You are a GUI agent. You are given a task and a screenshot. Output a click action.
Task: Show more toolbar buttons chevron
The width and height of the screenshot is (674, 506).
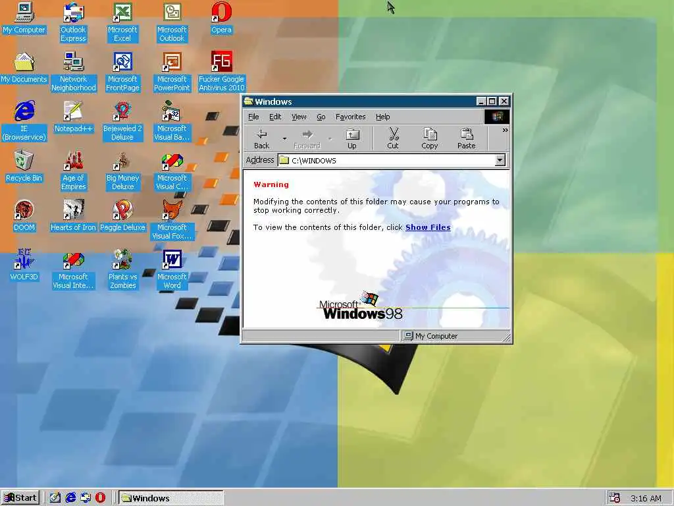505,130
